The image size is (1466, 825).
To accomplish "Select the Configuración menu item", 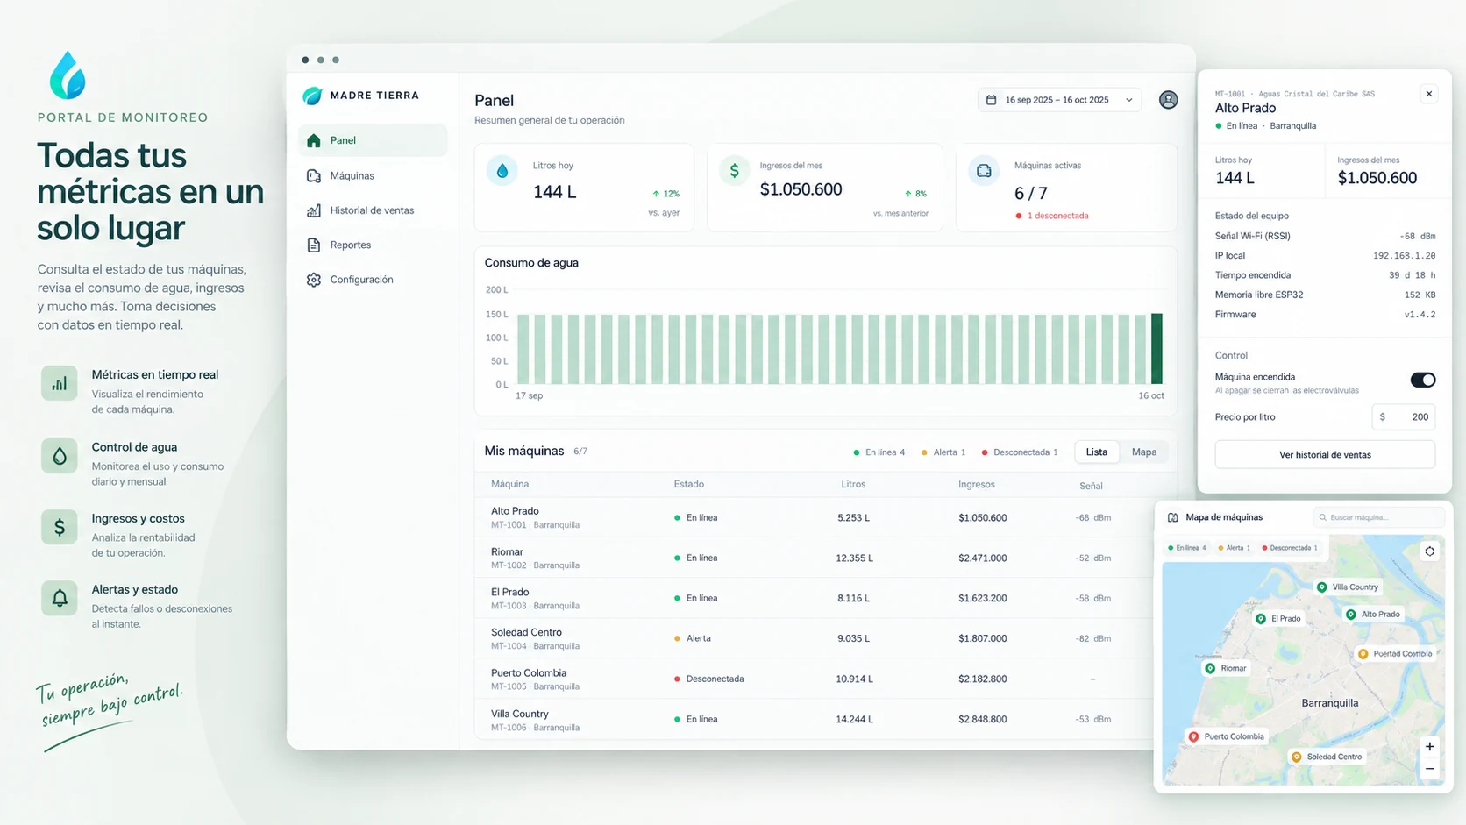I will 373,280.
